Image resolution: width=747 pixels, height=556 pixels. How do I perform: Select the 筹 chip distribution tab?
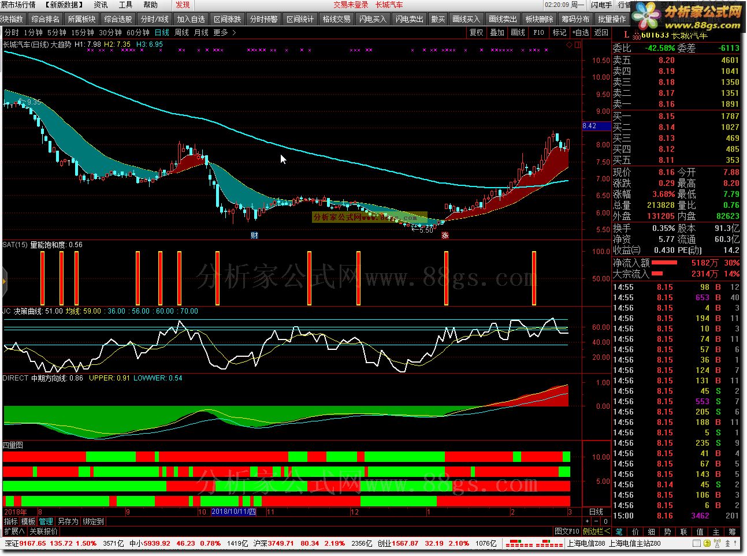733,532
